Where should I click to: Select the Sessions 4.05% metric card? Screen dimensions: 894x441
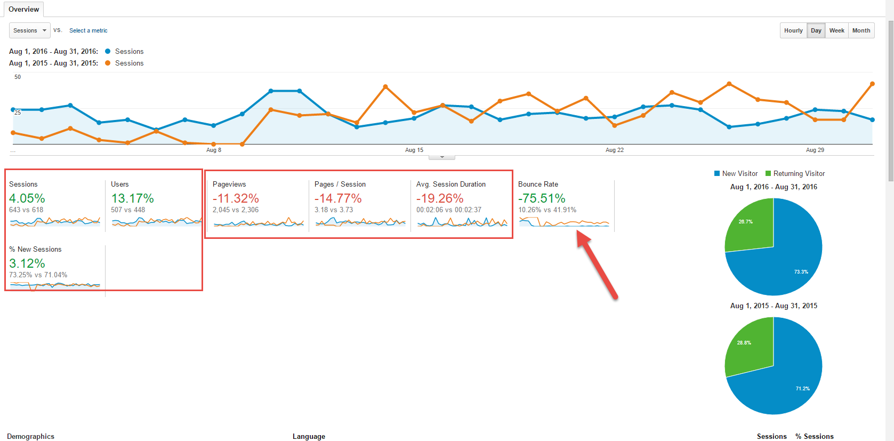(x=54, y=205)
